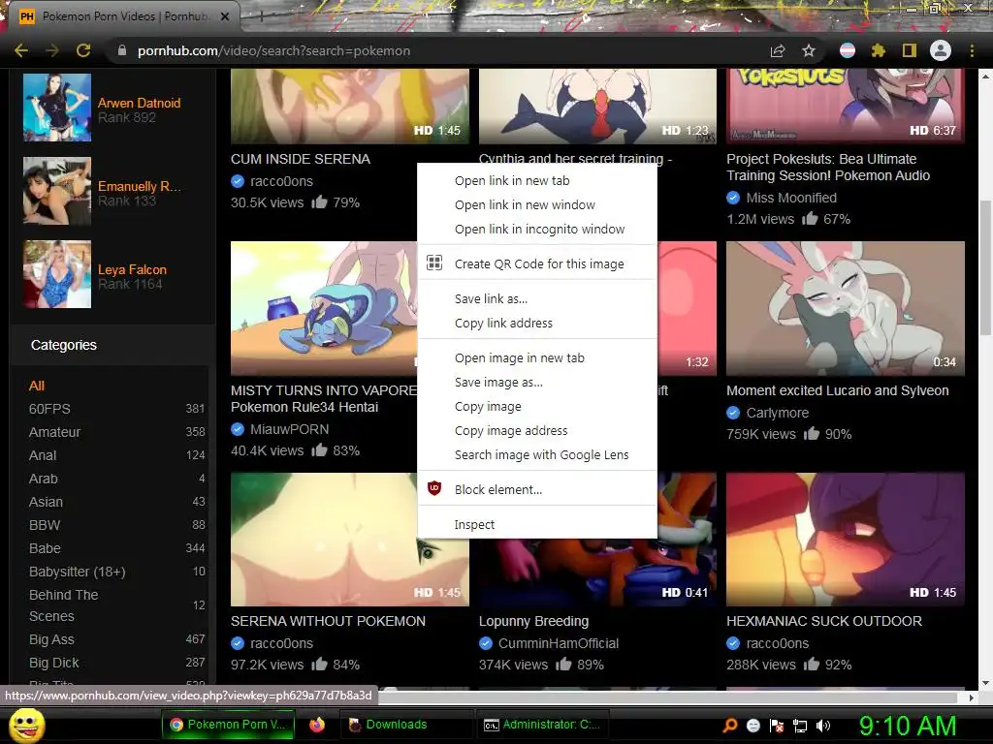Choose Open link in incognito window

537,229
